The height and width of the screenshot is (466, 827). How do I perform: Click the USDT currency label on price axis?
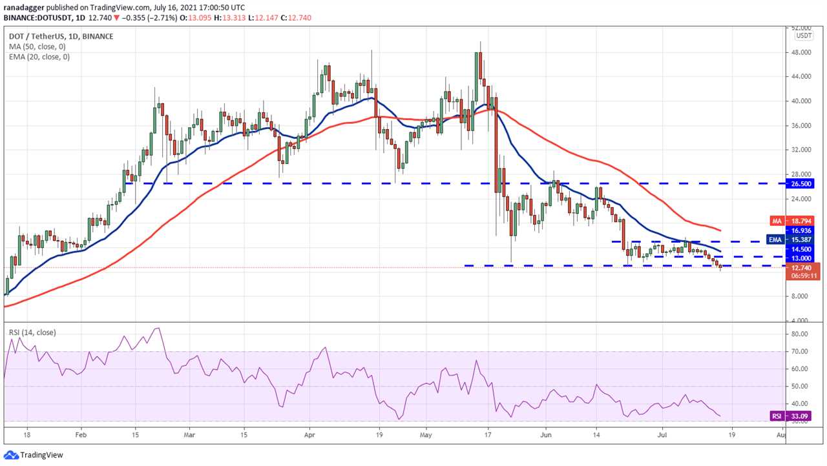click(804, 35)
